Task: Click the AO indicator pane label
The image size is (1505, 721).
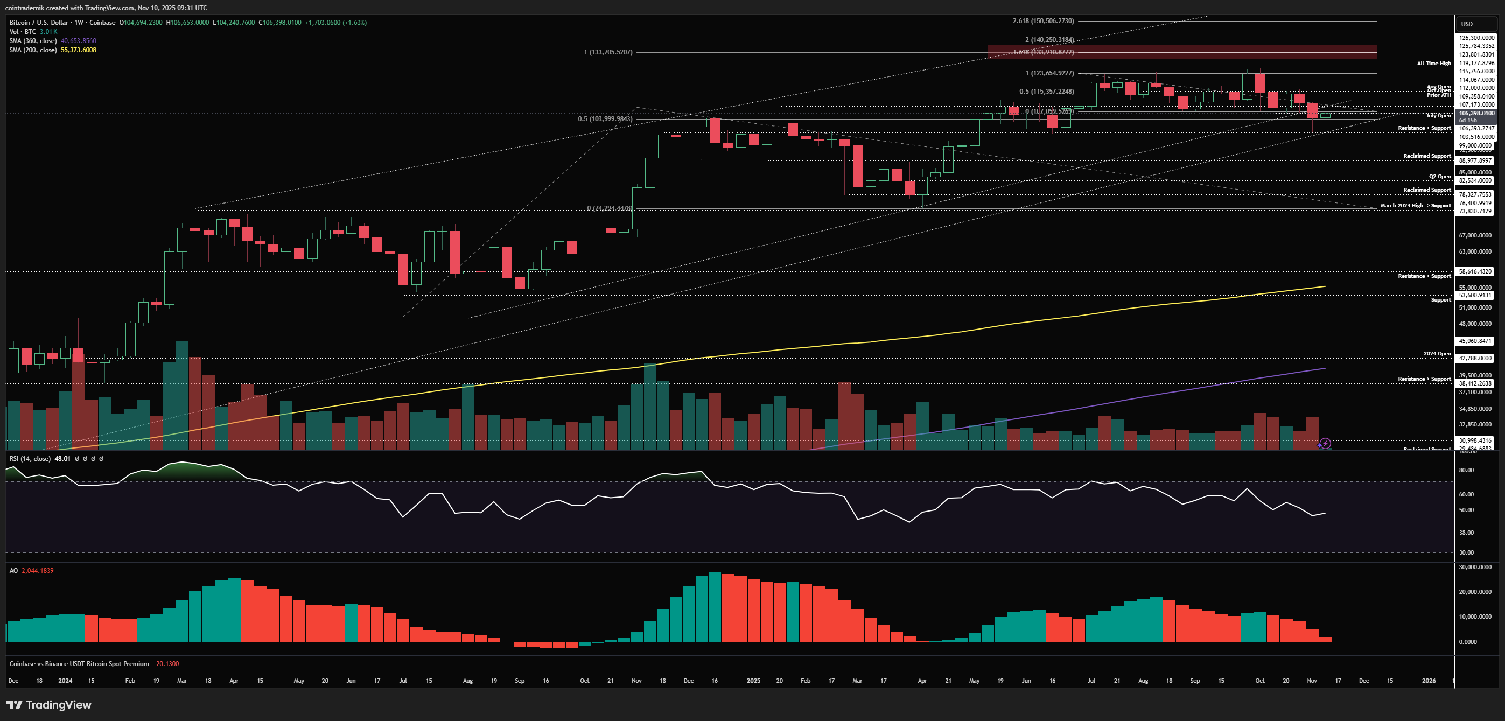Action: (13, 571)
